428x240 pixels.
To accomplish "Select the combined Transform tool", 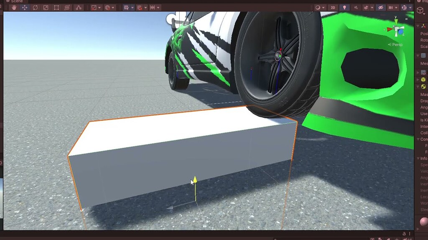I will (67, 7).
